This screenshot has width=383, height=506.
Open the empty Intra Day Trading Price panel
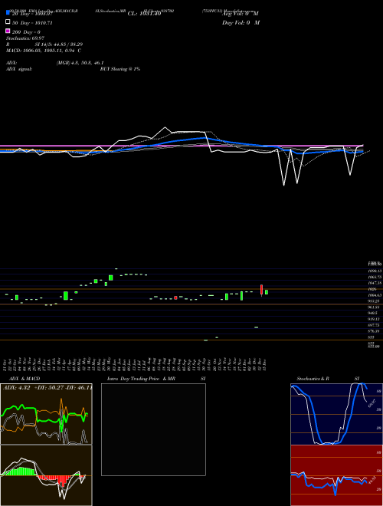(153, 429)
